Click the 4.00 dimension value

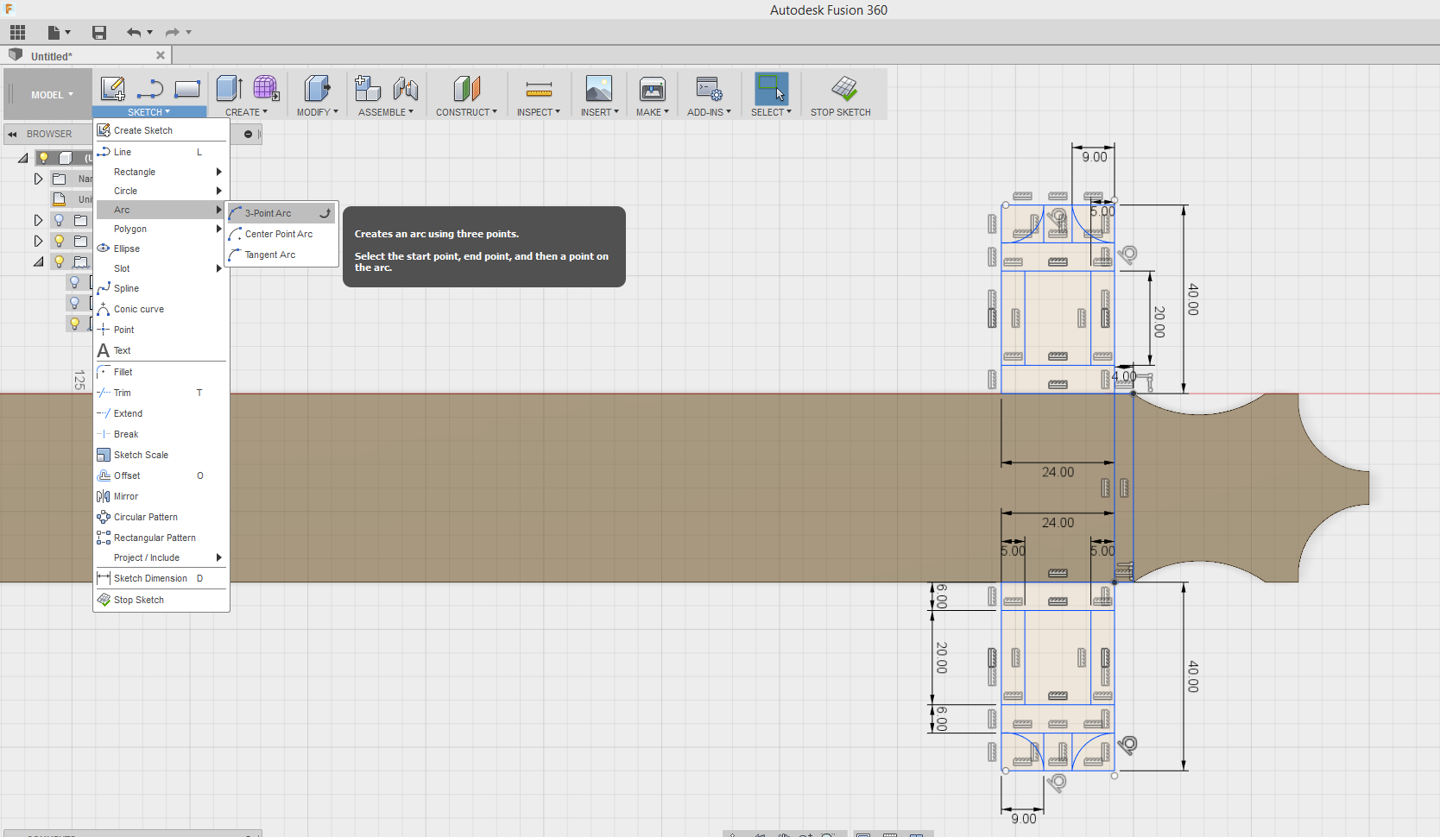pyautogui.click(x=1124, y=376)
